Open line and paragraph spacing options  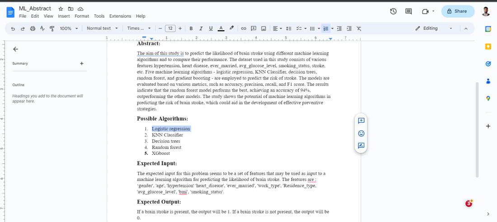point(288,28)
